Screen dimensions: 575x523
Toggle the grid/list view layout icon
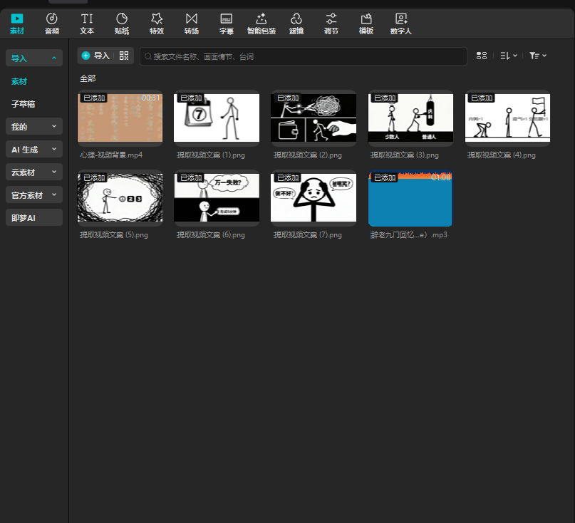(482, 56)
